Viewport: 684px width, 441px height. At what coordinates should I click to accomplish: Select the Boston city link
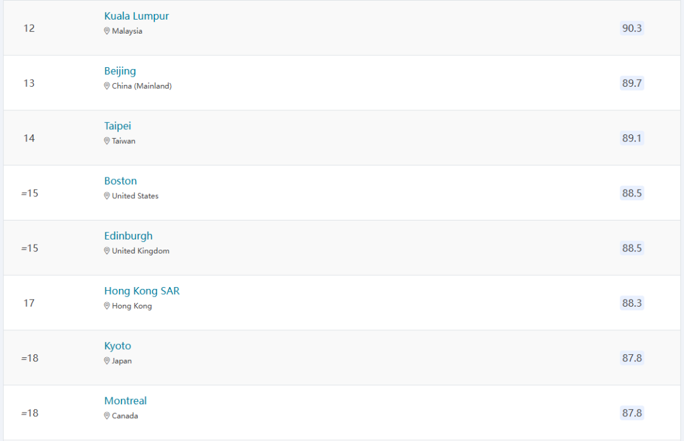point(120,181)
